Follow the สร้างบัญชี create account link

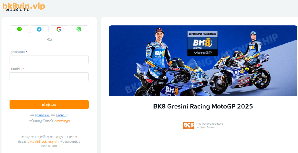click(63, 121)
